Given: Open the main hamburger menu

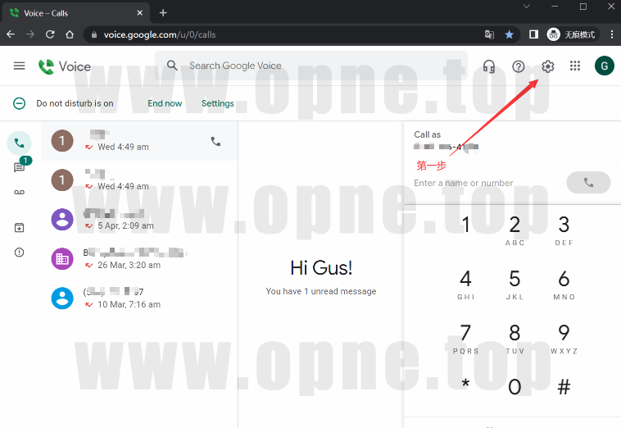Looking at the screenshot, I should point(20,66).
